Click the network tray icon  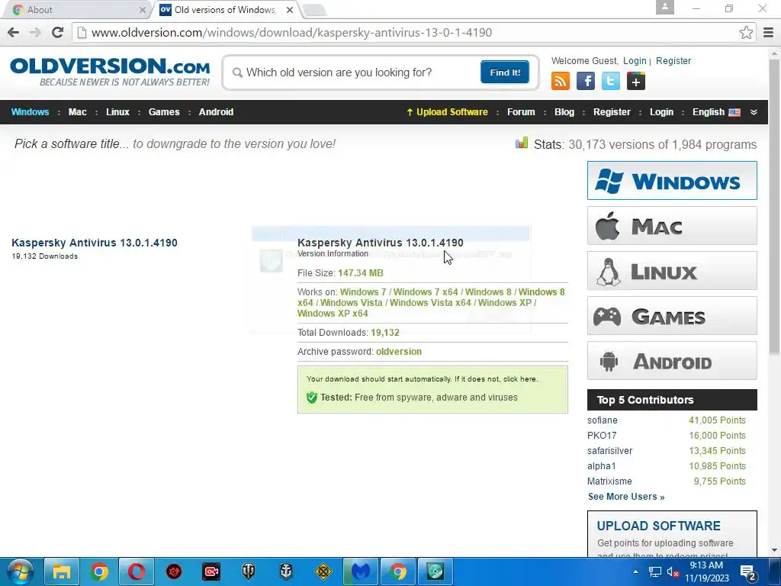(x=655, y=572)
